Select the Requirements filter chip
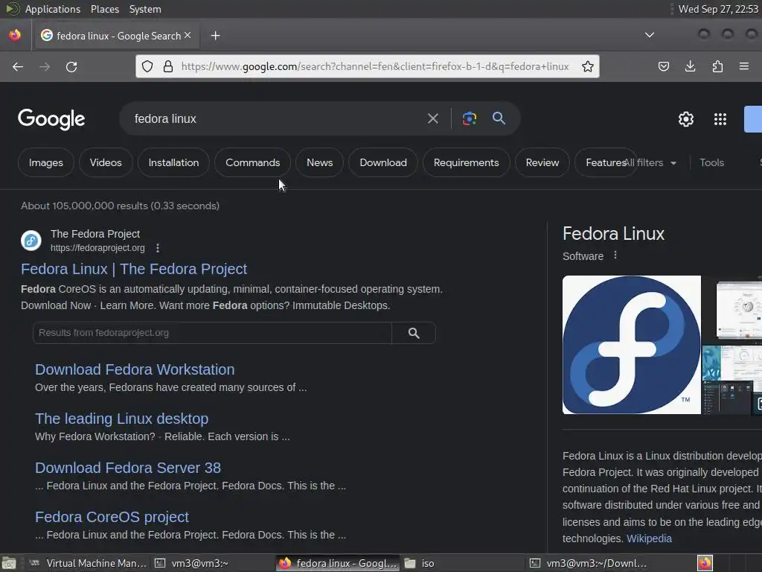Viewport: 762px width, 572px height. pos(466,162)
